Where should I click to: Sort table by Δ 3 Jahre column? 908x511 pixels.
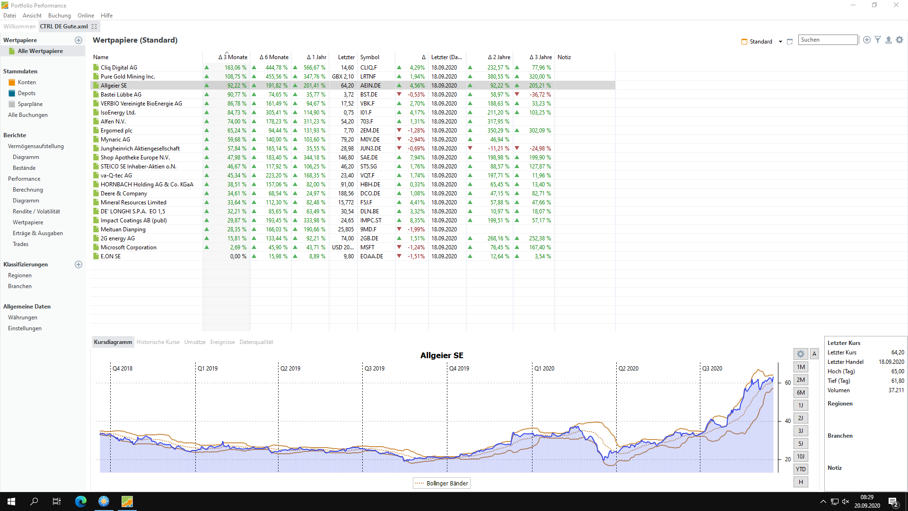coord(534,57)
